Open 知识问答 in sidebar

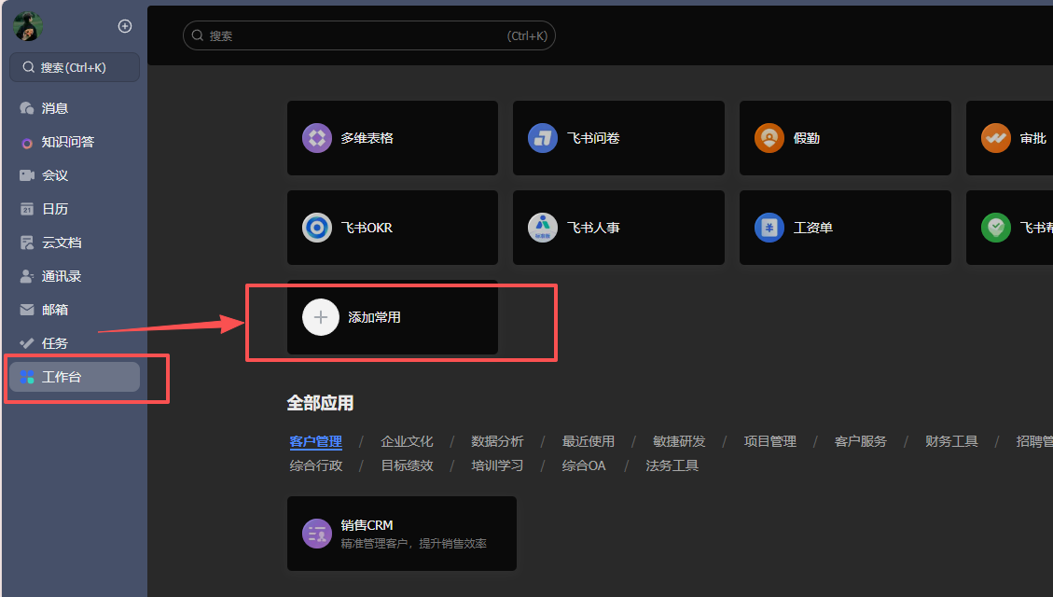point(75,142)
